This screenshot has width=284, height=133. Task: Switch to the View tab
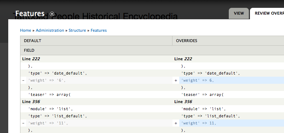pyautogui.click(x=239, y=13)
